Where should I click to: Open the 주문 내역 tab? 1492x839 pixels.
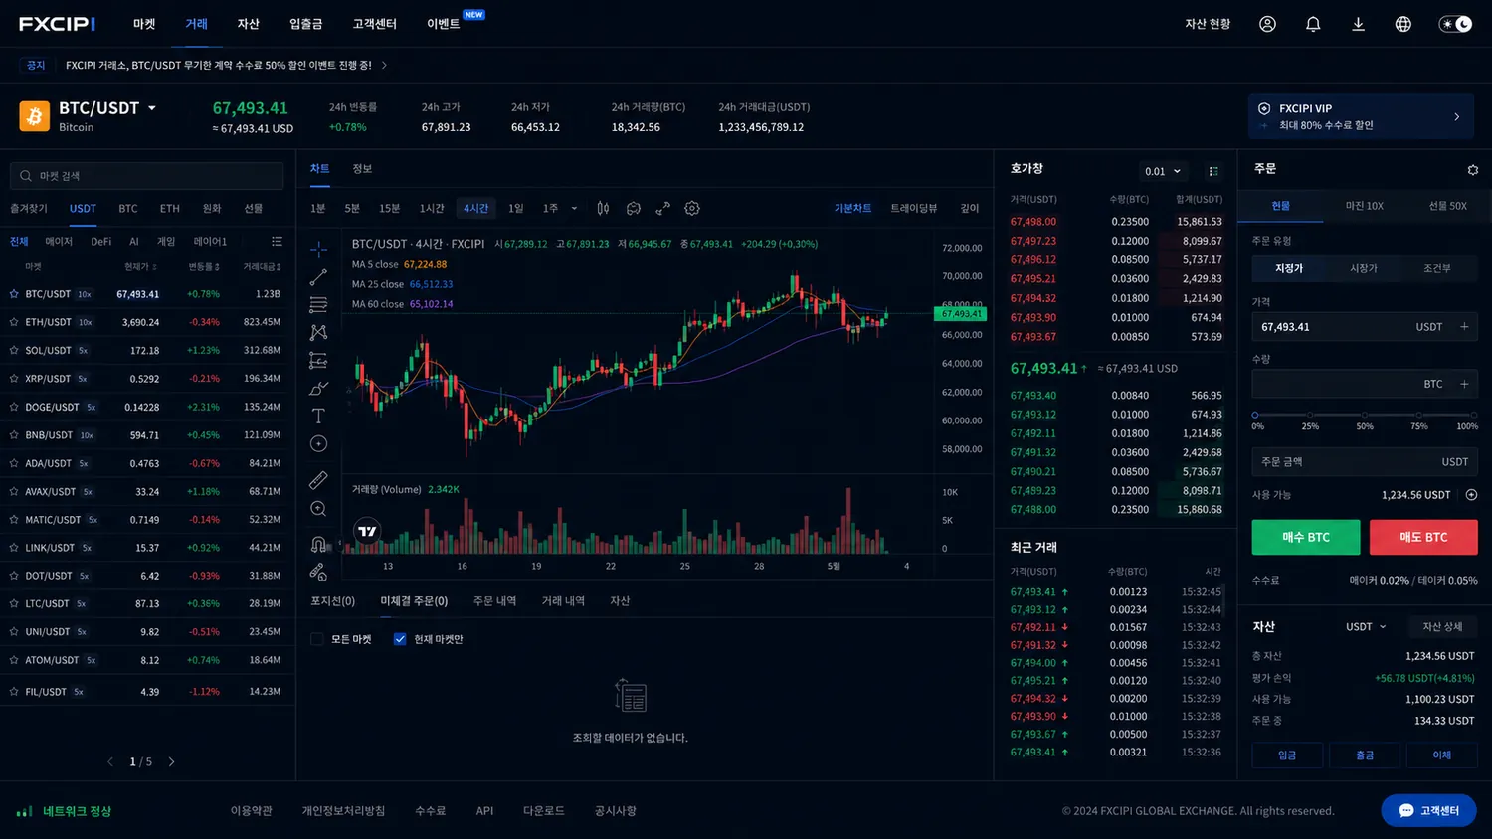pyautogui.click(x=494, y=601)
